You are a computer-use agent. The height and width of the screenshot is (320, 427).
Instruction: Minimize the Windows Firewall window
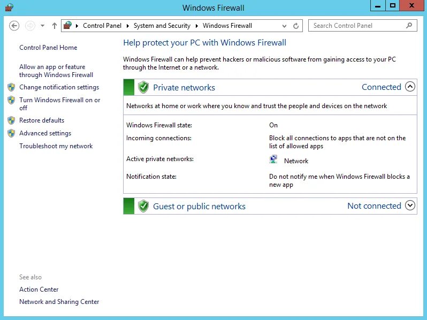pos(378,6)
